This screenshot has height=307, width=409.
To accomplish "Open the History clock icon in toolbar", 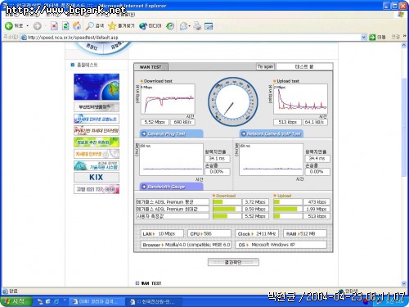I will (x=170, y=26).
